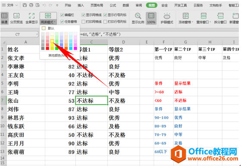
Task: Click the 新建窗口 new window icon
Action: (235, 16)
